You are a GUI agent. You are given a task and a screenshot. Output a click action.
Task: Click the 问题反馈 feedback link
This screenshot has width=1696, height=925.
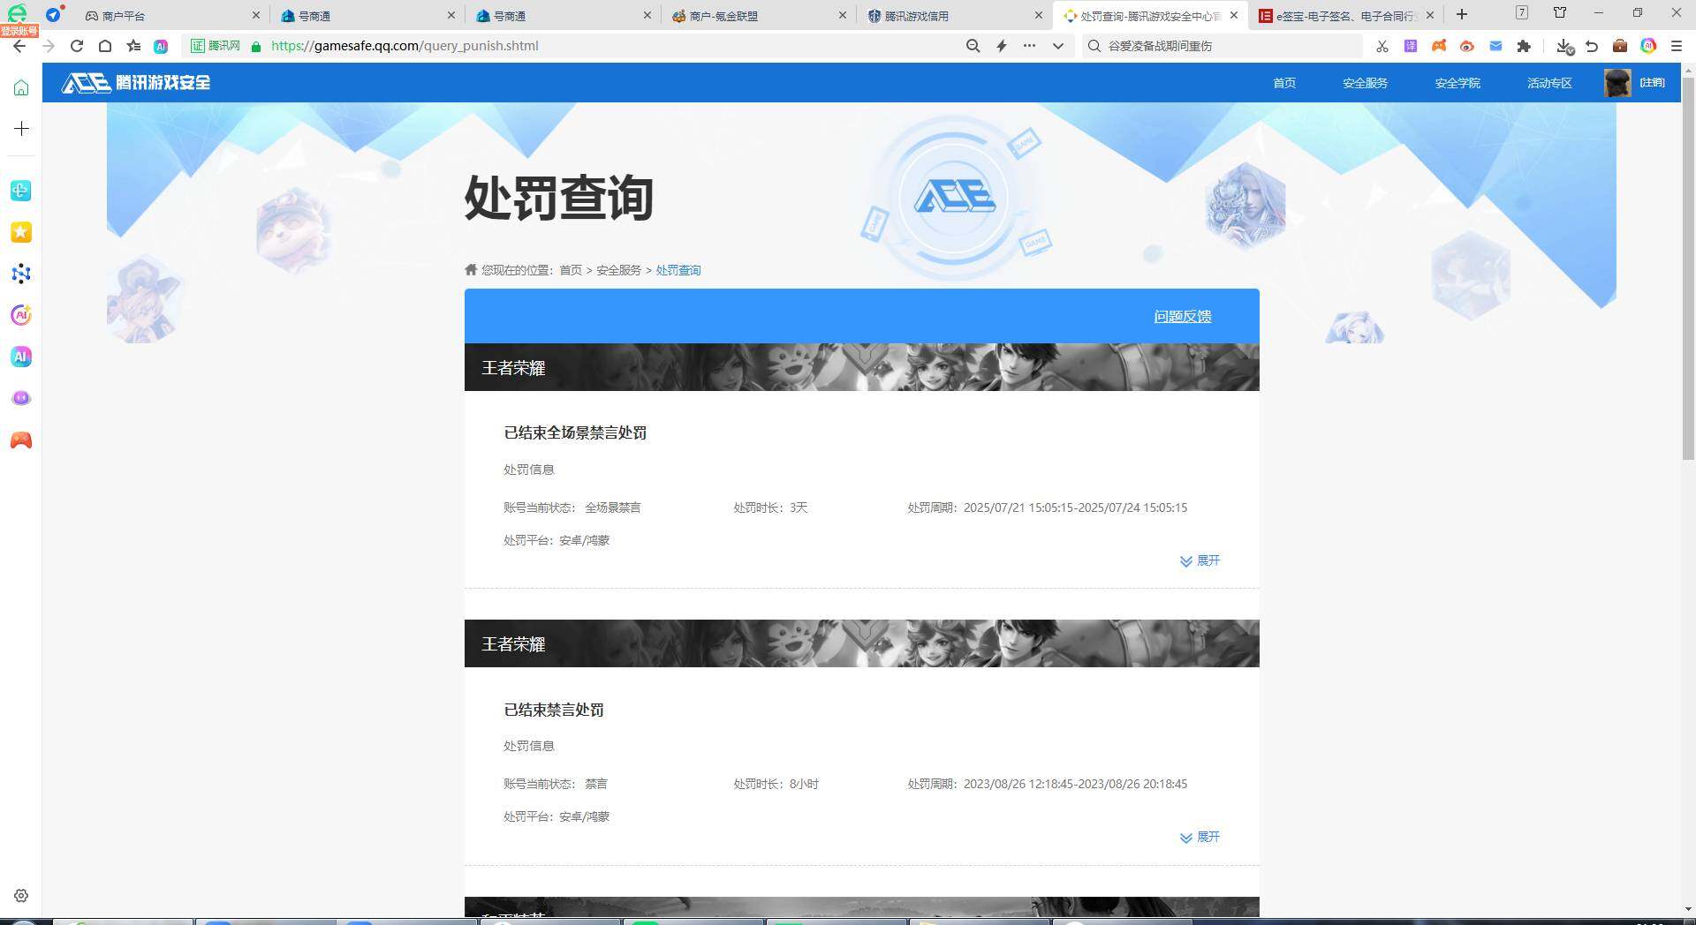point(1183,316)
